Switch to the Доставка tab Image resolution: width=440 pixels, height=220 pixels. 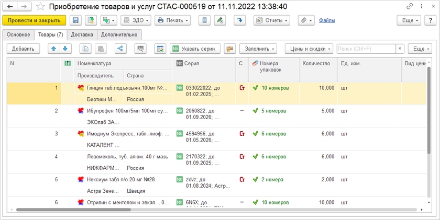pos(82,34)
